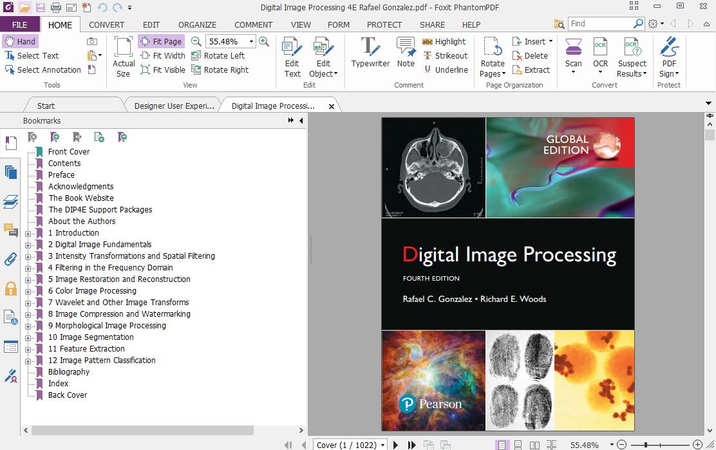Click the Snapshot camera icon
716x450 pixels.
[x=92, y=42]
